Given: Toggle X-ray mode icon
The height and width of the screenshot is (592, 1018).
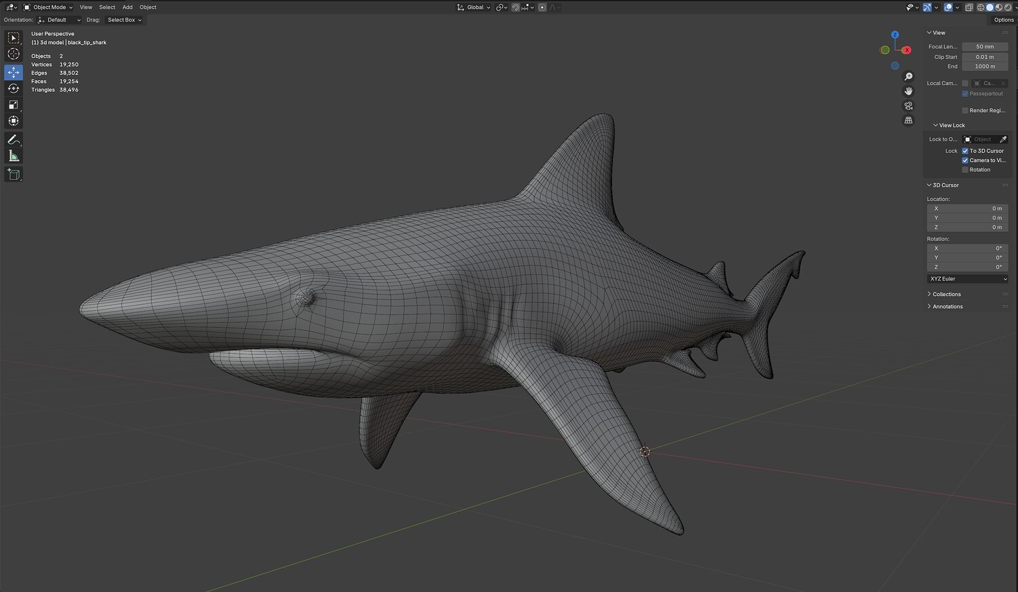Looking at the screenshot, I should tap(969, 7).
